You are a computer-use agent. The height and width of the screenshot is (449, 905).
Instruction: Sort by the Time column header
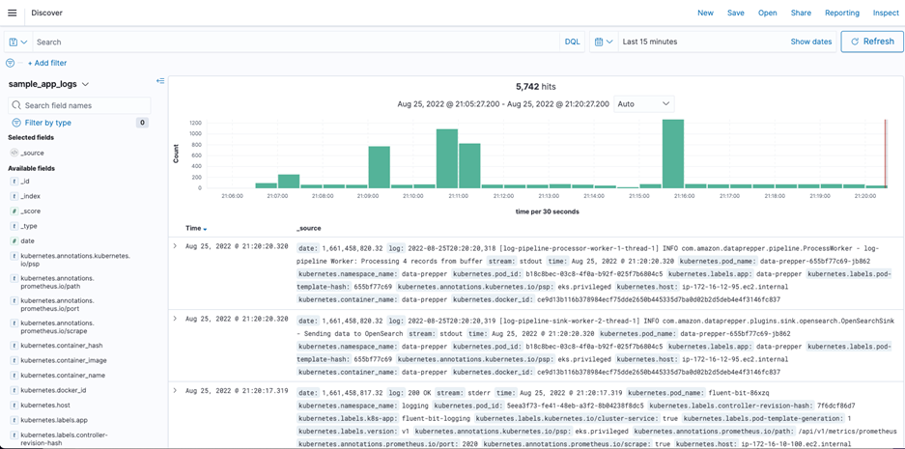click(x=196, y=228)
